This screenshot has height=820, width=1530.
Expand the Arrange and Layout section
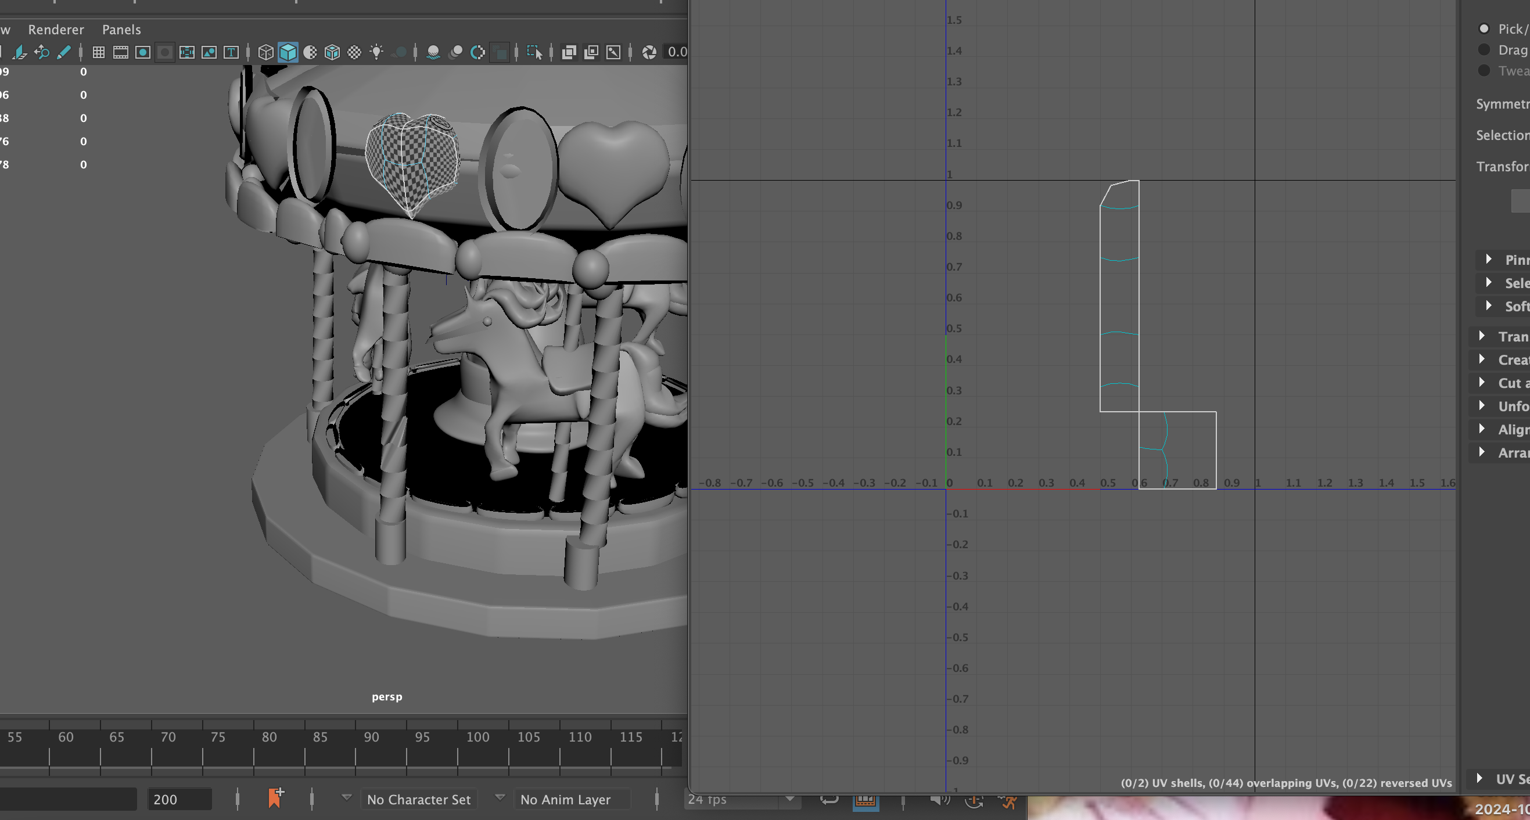[x=1482, y=451]
